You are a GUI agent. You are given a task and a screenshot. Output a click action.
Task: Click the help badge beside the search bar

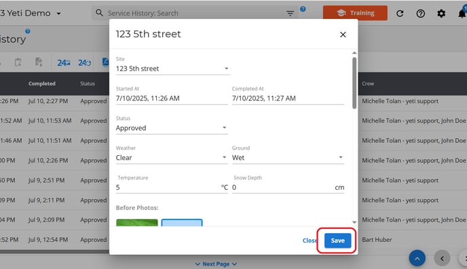(303, 9)
